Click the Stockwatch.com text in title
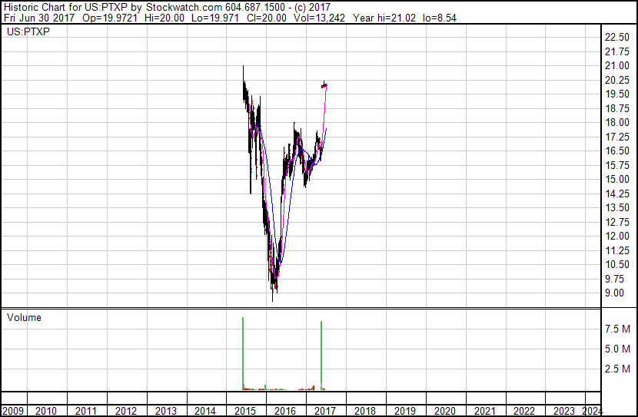This screenshot has height=417, width=638. click(x=184, y=7)
